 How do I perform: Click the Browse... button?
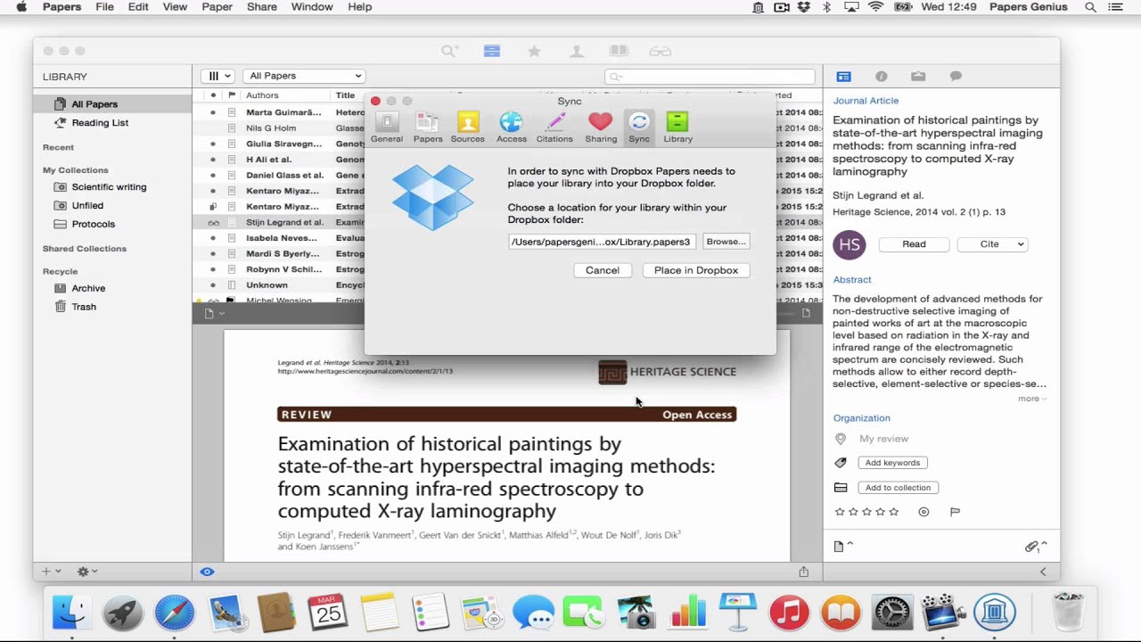pos(726,242)
